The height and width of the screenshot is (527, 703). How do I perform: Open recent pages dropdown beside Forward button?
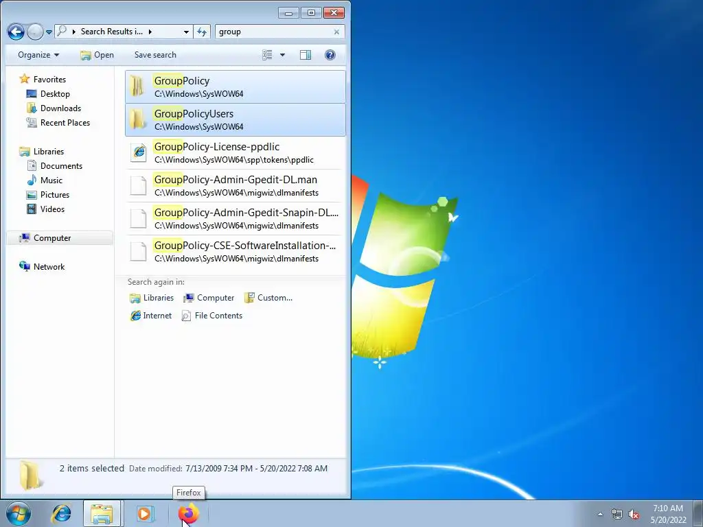coord(49,32)
